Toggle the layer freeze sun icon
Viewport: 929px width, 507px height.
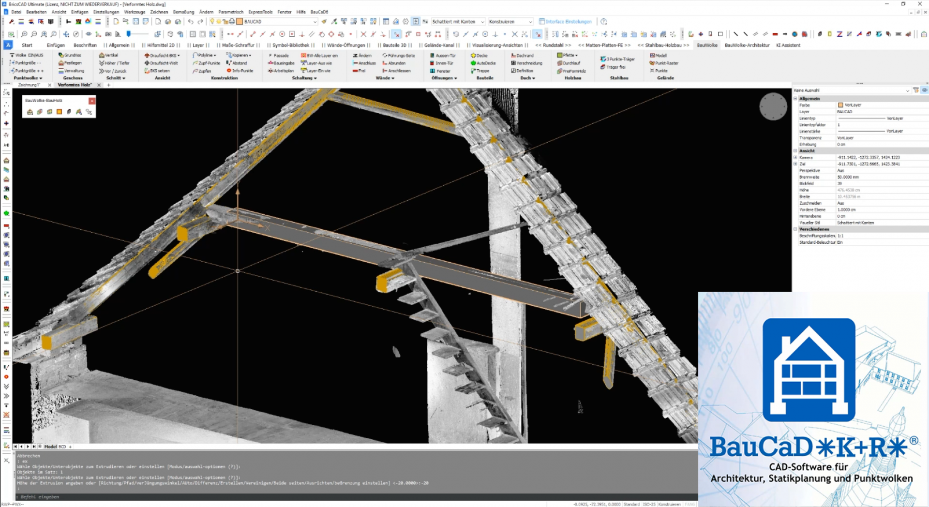pos(218,21)
